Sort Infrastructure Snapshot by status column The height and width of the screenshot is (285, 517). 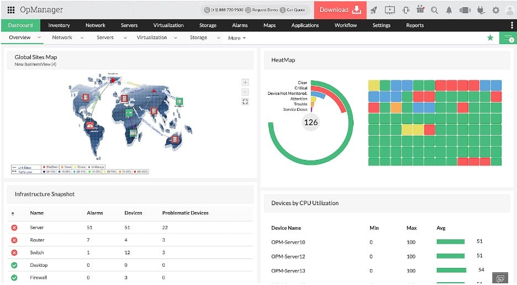tap(13, 213)
